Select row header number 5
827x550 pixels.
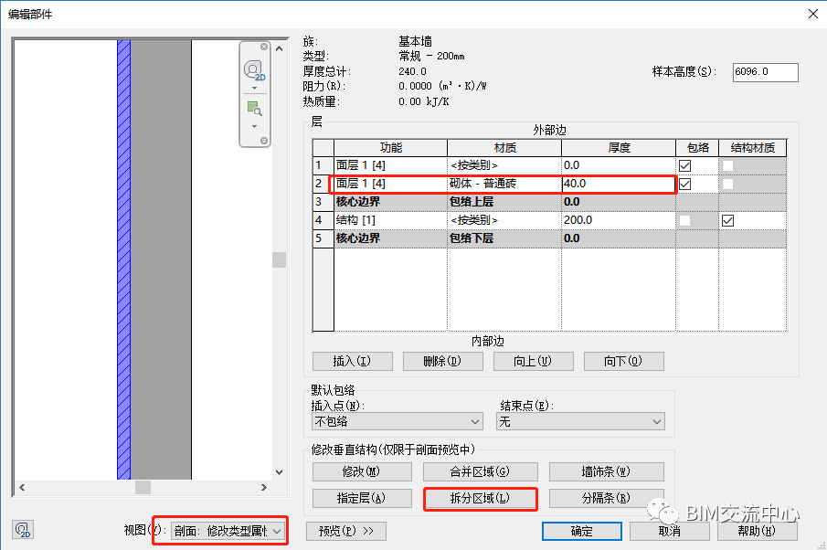click(x=323, y=238)
